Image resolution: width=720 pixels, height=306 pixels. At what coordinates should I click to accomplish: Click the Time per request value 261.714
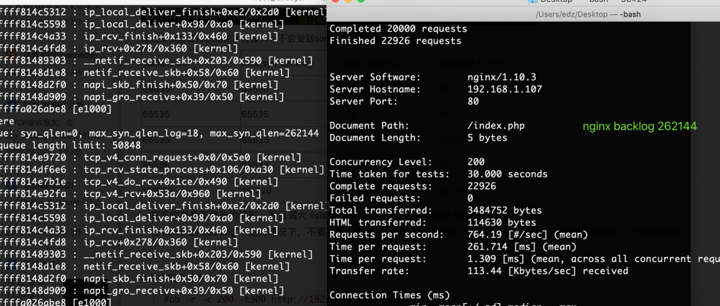pos(487,247)
